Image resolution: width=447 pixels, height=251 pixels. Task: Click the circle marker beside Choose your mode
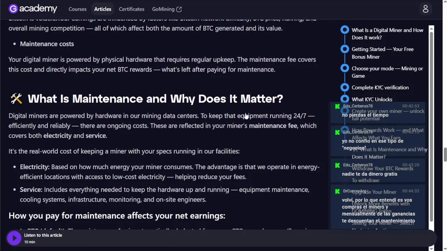(345, 68)
